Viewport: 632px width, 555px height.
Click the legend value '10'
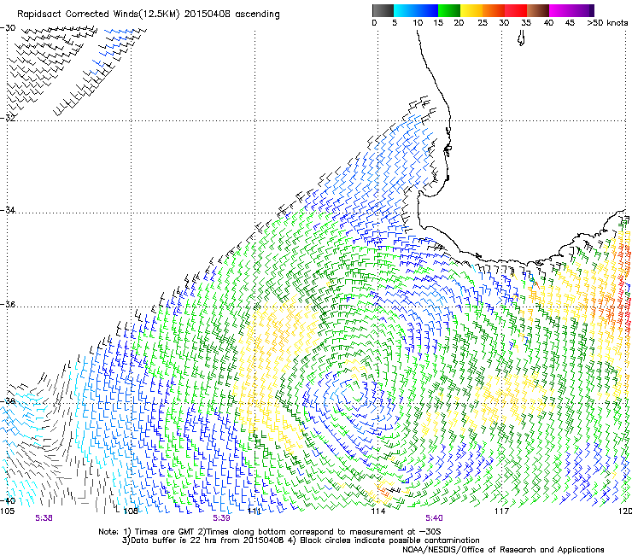pyautogui.click(x=418, y=23)
